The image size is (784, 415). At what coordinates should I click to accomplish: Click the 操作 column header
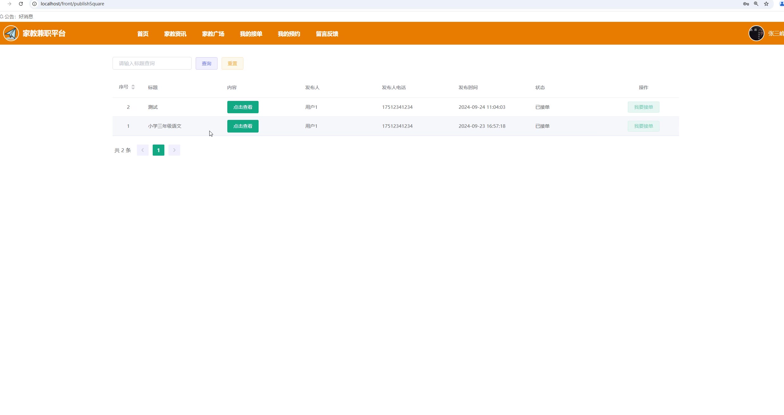point(644,87)
